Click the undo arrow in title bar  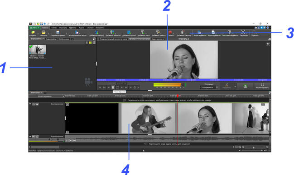(45, 24)
